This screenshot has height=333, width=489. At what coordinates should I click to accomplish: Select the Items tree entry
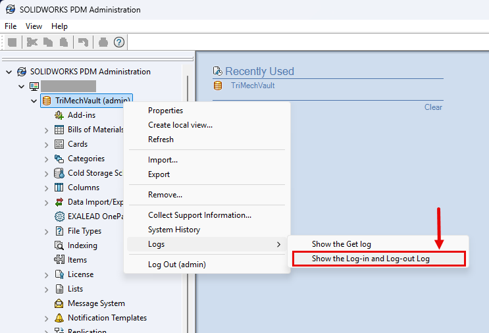click(77, 260)
